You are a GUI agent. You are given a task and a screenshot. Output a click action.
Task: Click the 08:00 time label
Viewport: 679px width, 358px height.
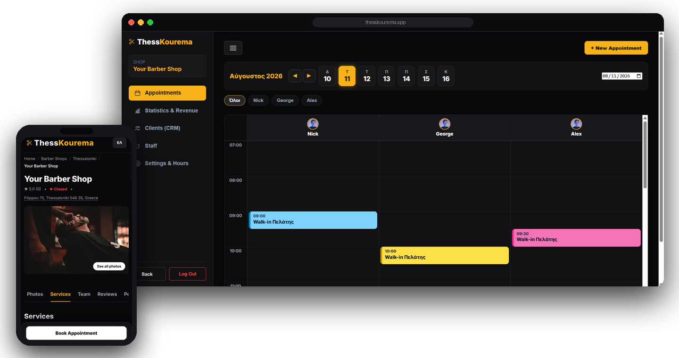(235, 180)
